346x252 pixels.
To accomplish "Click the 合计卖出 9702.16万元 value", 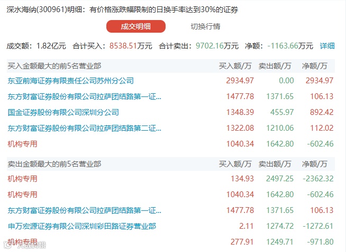I will tap(217, 46).
